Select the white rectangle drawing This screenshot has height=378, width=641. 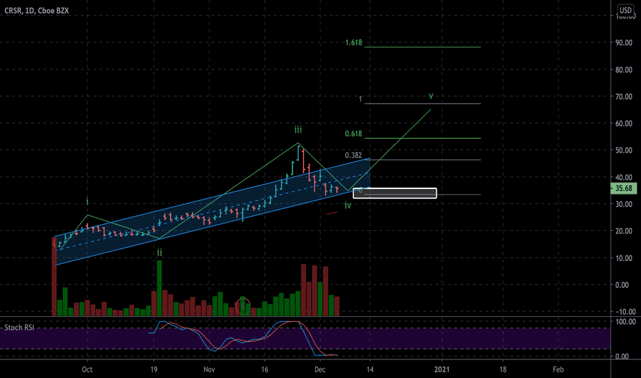pos(395,193)
